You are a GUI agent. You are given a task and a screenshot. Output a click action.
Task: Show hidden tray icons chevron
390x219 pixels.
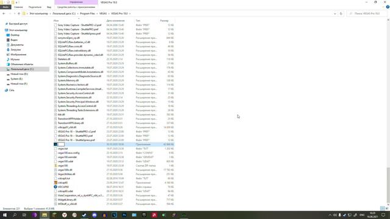click(x=330, y=215)
